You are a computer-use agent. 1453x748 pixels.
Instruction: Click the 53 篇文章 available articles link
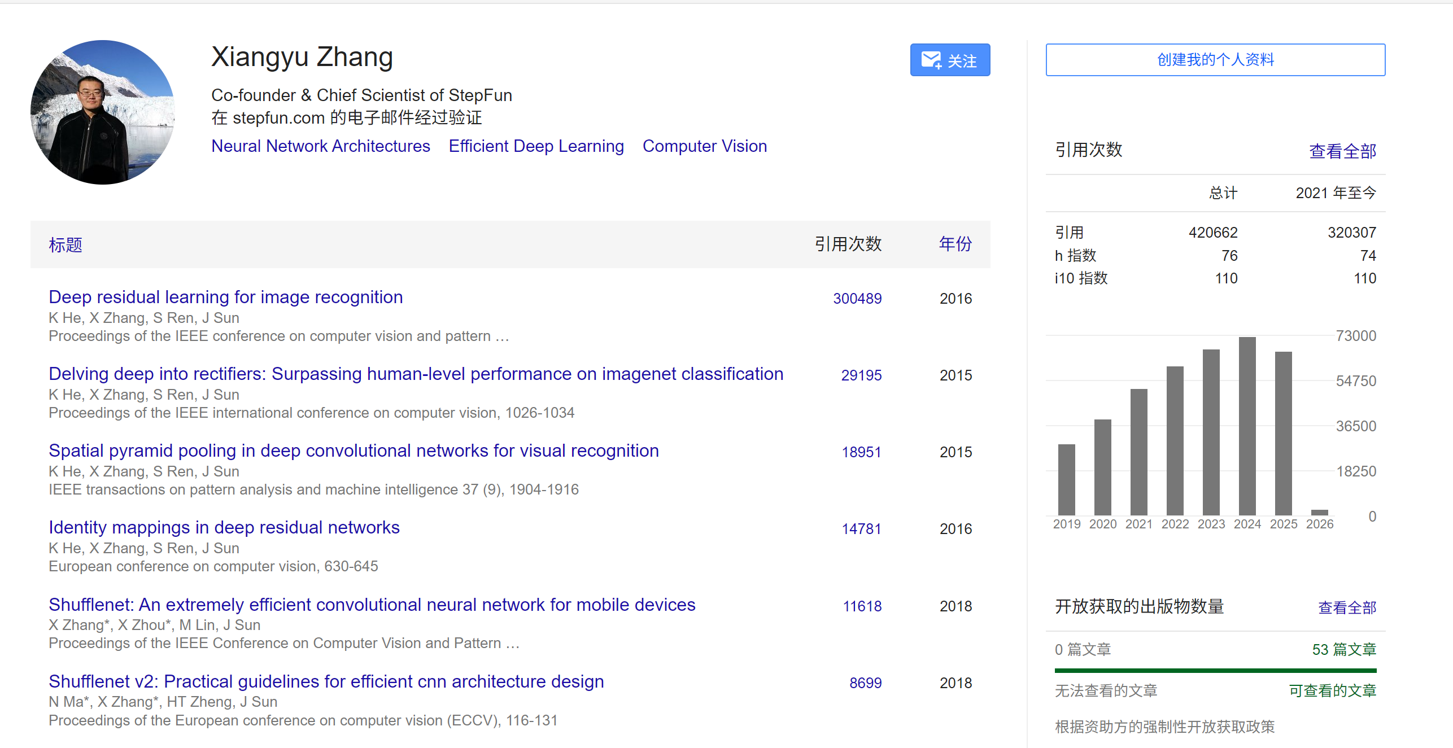(1343, 650)
